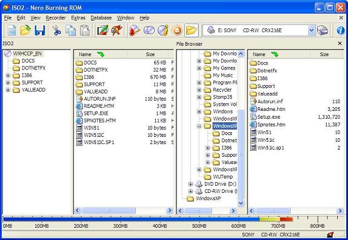
Task: Click the Copy CD double-disc icon
Action: point(149,30)
